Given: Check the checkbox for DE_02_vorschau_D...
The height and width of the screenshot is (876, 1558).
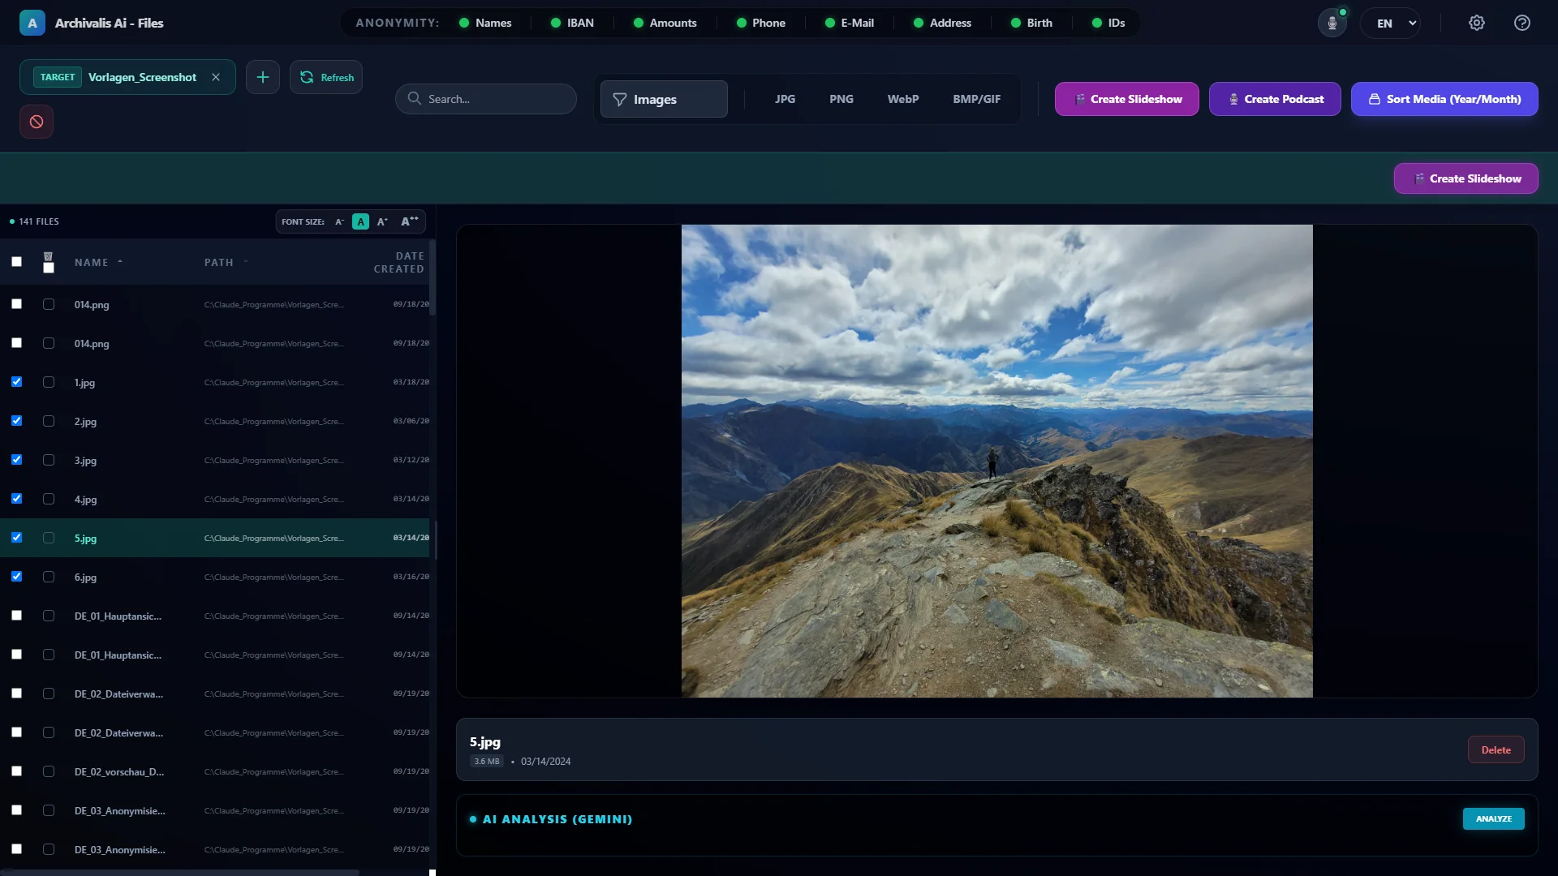Looking at the screenshot, I should click(16, 771).
